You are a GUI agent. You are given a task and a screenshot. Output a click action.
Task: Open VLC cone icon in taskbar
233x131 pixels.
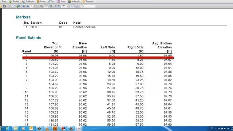pos(47,128)
